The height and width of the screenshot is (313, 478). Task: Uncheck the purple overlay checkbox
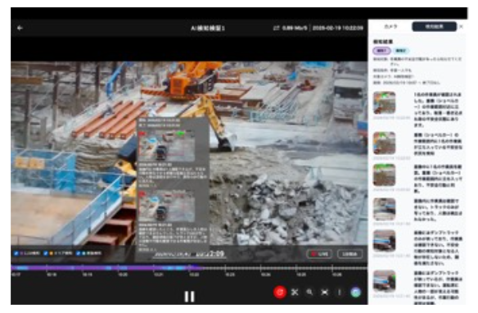[16, 253]
